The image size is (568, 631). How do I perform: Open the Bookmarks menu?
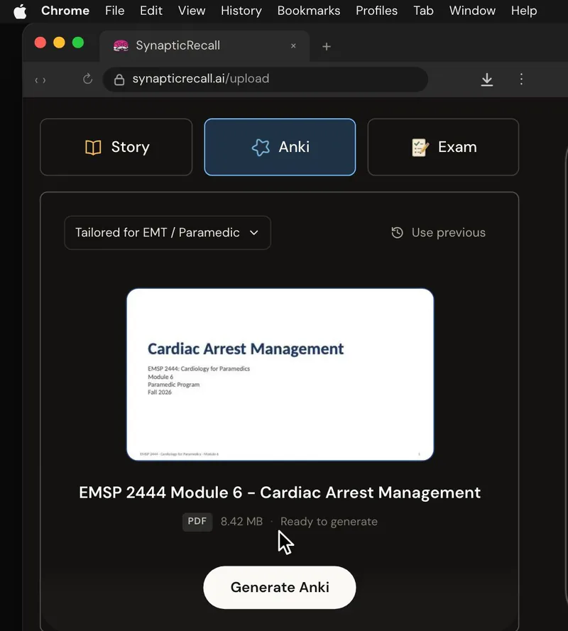click(x=309, y=11)
